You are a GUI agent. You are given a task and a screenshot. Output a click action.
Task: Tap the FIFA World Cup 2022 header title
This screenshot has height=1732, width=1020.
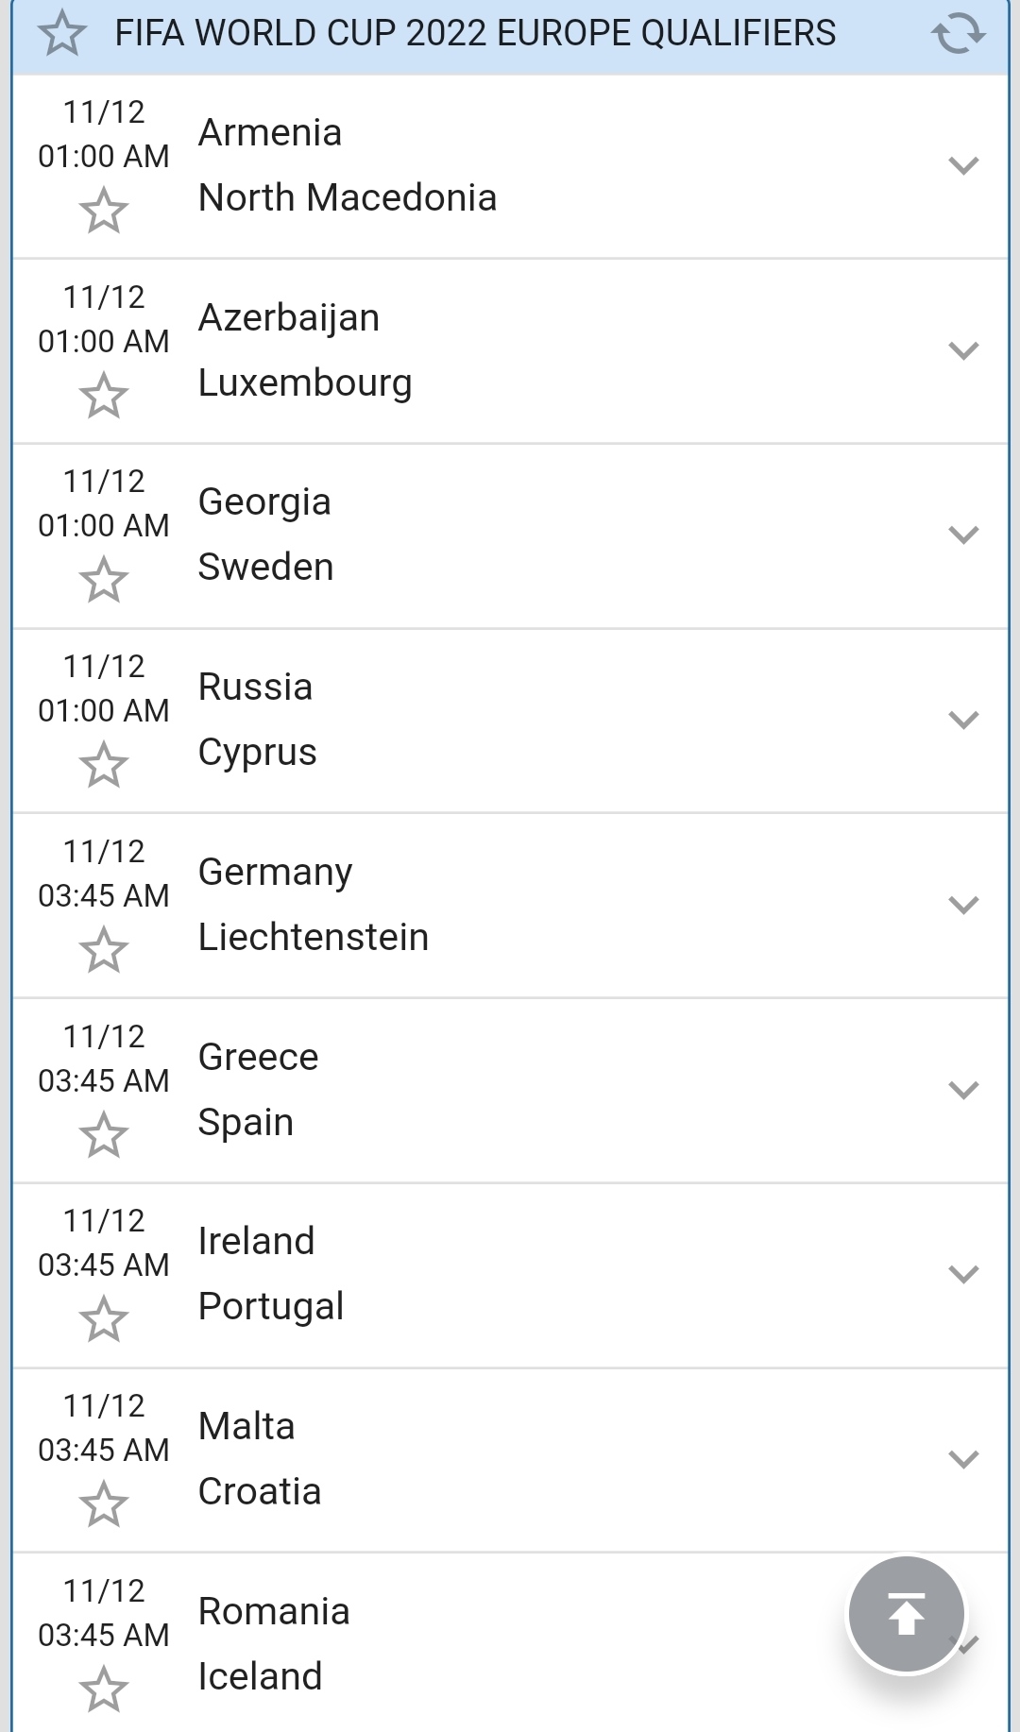pos(475,33)
